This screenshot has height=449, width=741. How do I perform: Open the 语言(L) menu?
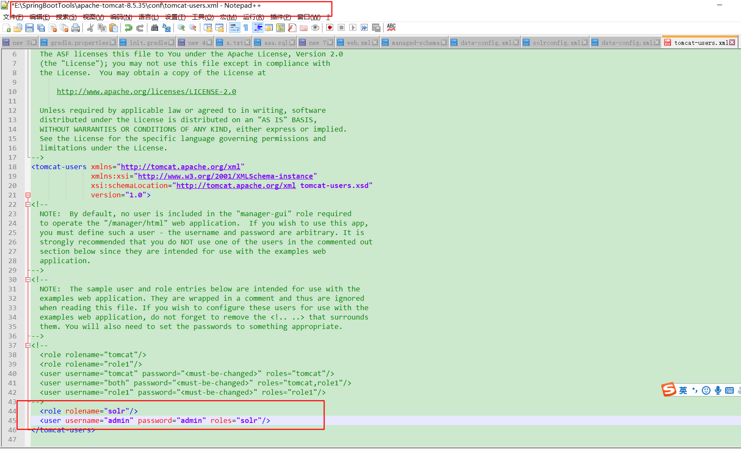[x=149, y=17]
